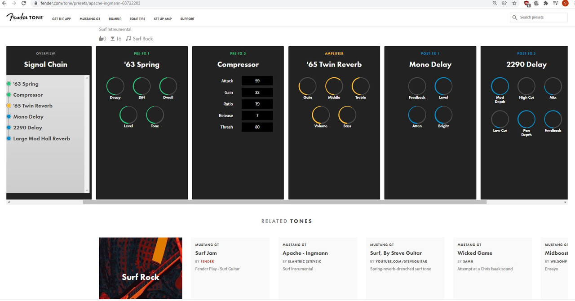Viewport: 575px width, 301px height.
Task: Reload the page
Action: click(24, 3)
